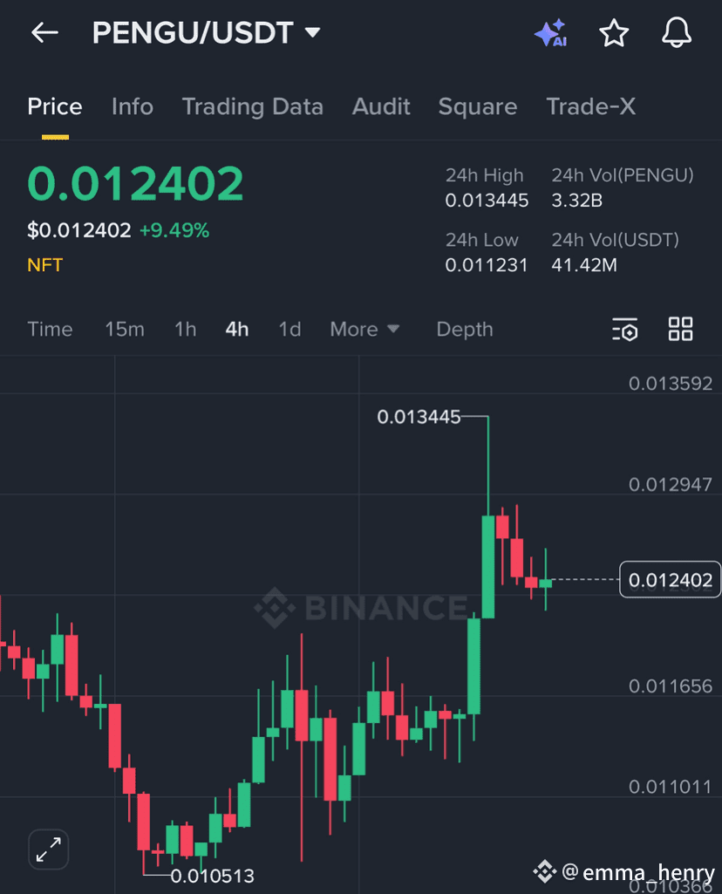
Task: Tap the $0.012402 dollar price text
Action: click(79, 230)
